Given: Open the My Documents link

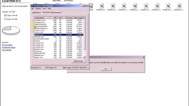Looking at the screenshot, I should [7, 45].
